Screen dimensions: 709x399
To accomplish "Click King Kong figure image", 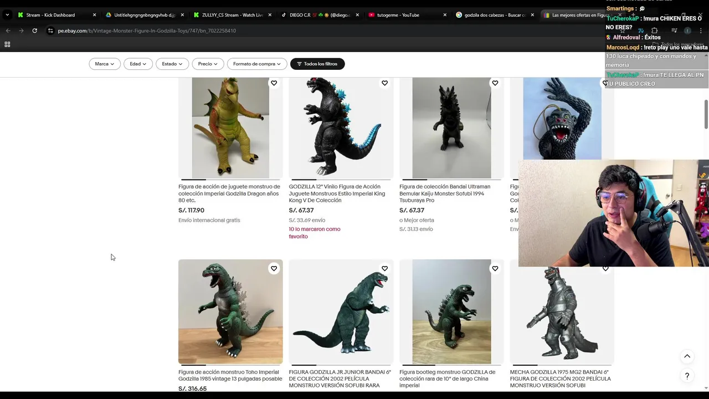I will pos(562,119).
